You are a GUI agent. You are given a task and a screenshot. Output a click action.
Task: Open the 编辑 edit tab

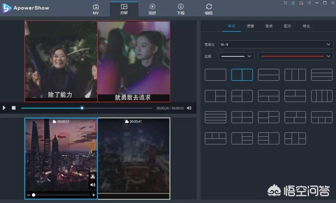click(209, 9)
